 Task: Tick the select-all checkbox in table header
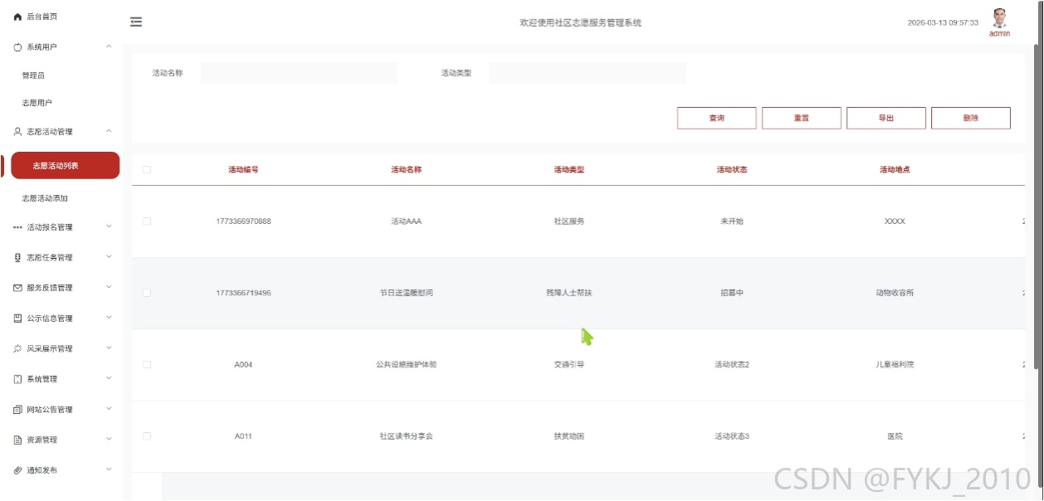click(147, 170)
